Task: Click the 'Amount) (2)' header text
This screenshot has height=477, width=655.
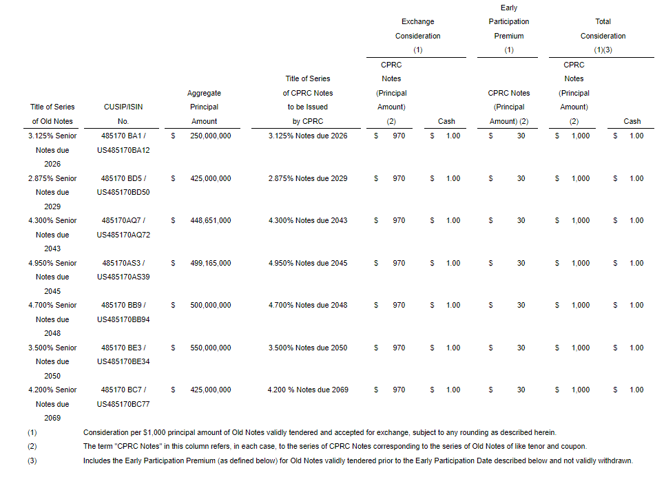Action: pos(509,121)
